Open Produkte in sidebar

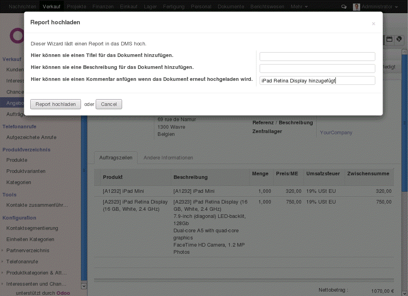pyautogui.click(x=17, y=160)
